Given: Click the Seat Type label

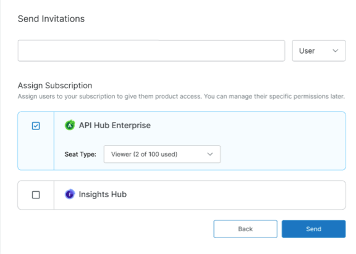Looking at the screenshot, I should pos(80,154).
